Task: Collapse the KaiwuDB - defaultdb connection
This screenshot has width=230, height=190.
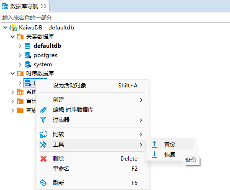Action: (5, 28)
